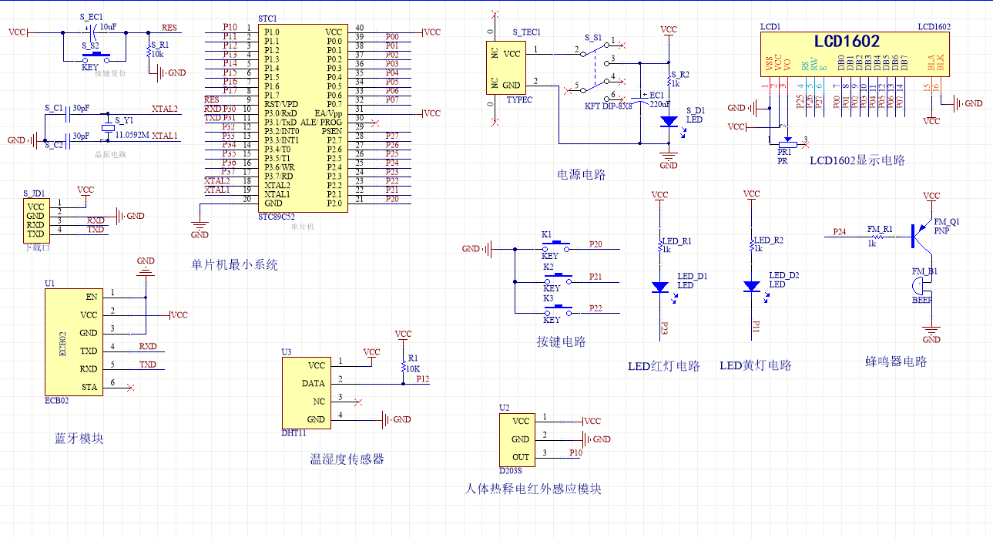Select the S_D1 power LED symbol
Screen dimensions: 993x538
(x=669, y=121)
